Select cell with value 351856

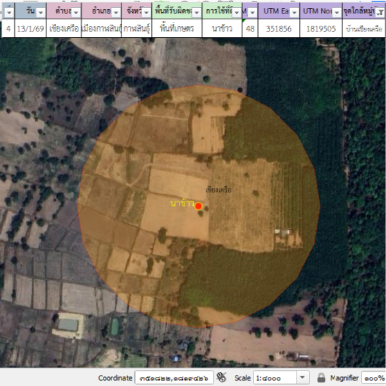tap(279, 29)
